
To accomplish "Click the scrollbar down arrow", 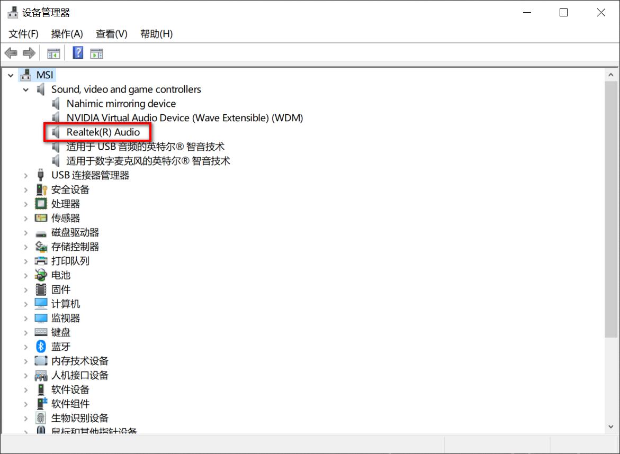I will [610, 426].
